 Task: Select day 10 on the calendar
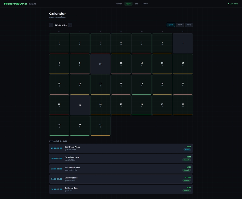click(100, 64)
